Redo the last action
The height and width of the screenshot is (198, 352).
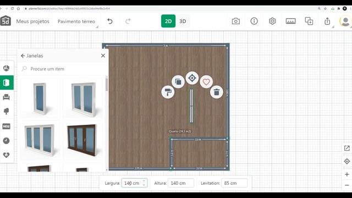[x=128, y=21]
